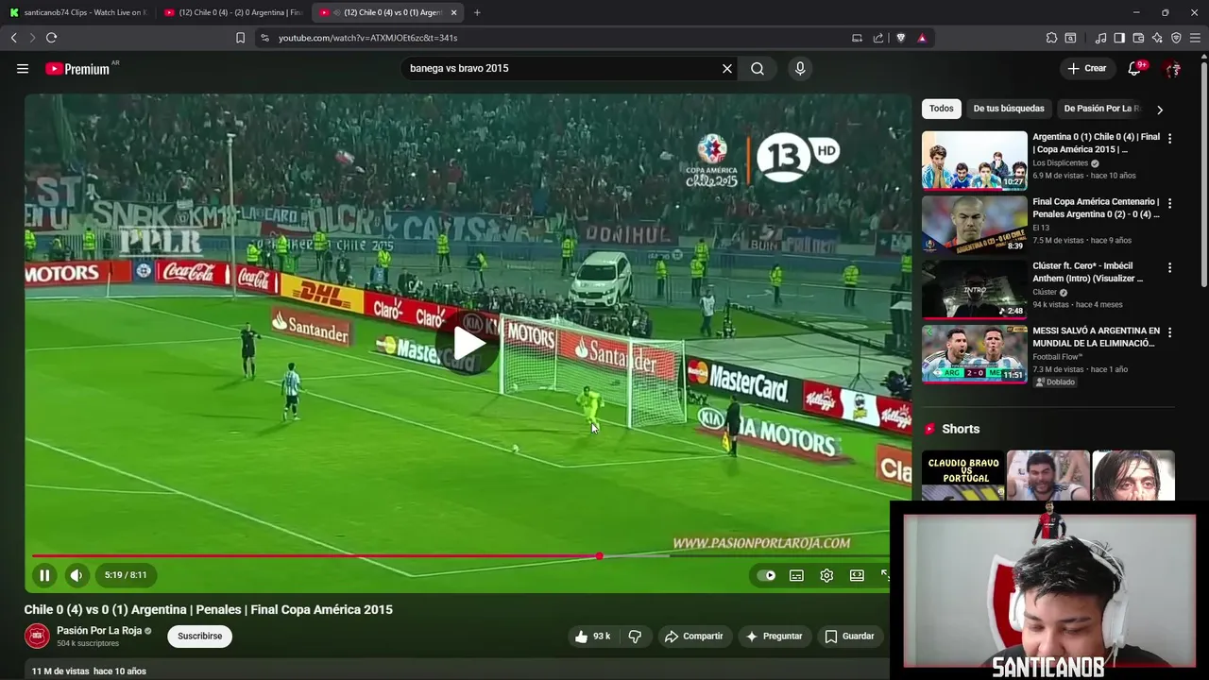Screen dimensions: 1209x680
Task: Open 'Clúster ft. Cero' Imbécil Anthem thumbnail
Action: tap(974, 290)
